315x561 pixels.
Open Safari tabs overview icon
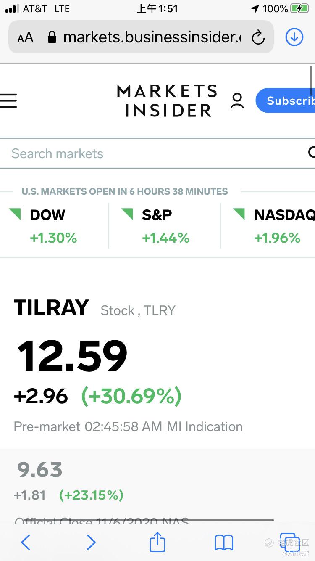pos(290,542)
